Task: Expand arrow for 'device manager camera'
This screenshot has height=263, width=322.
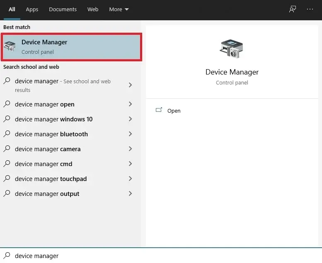Action: [130, 149]
